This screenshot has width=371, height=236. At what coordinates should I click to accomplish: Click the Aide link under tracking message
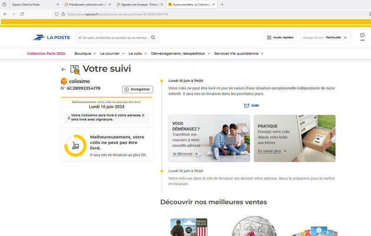pyautogui.click(x=251, y=106)
